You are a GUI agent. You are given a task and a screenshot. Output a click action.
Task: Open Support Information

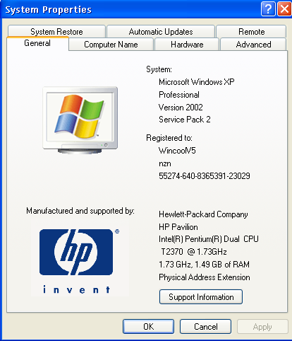(201, 296)
